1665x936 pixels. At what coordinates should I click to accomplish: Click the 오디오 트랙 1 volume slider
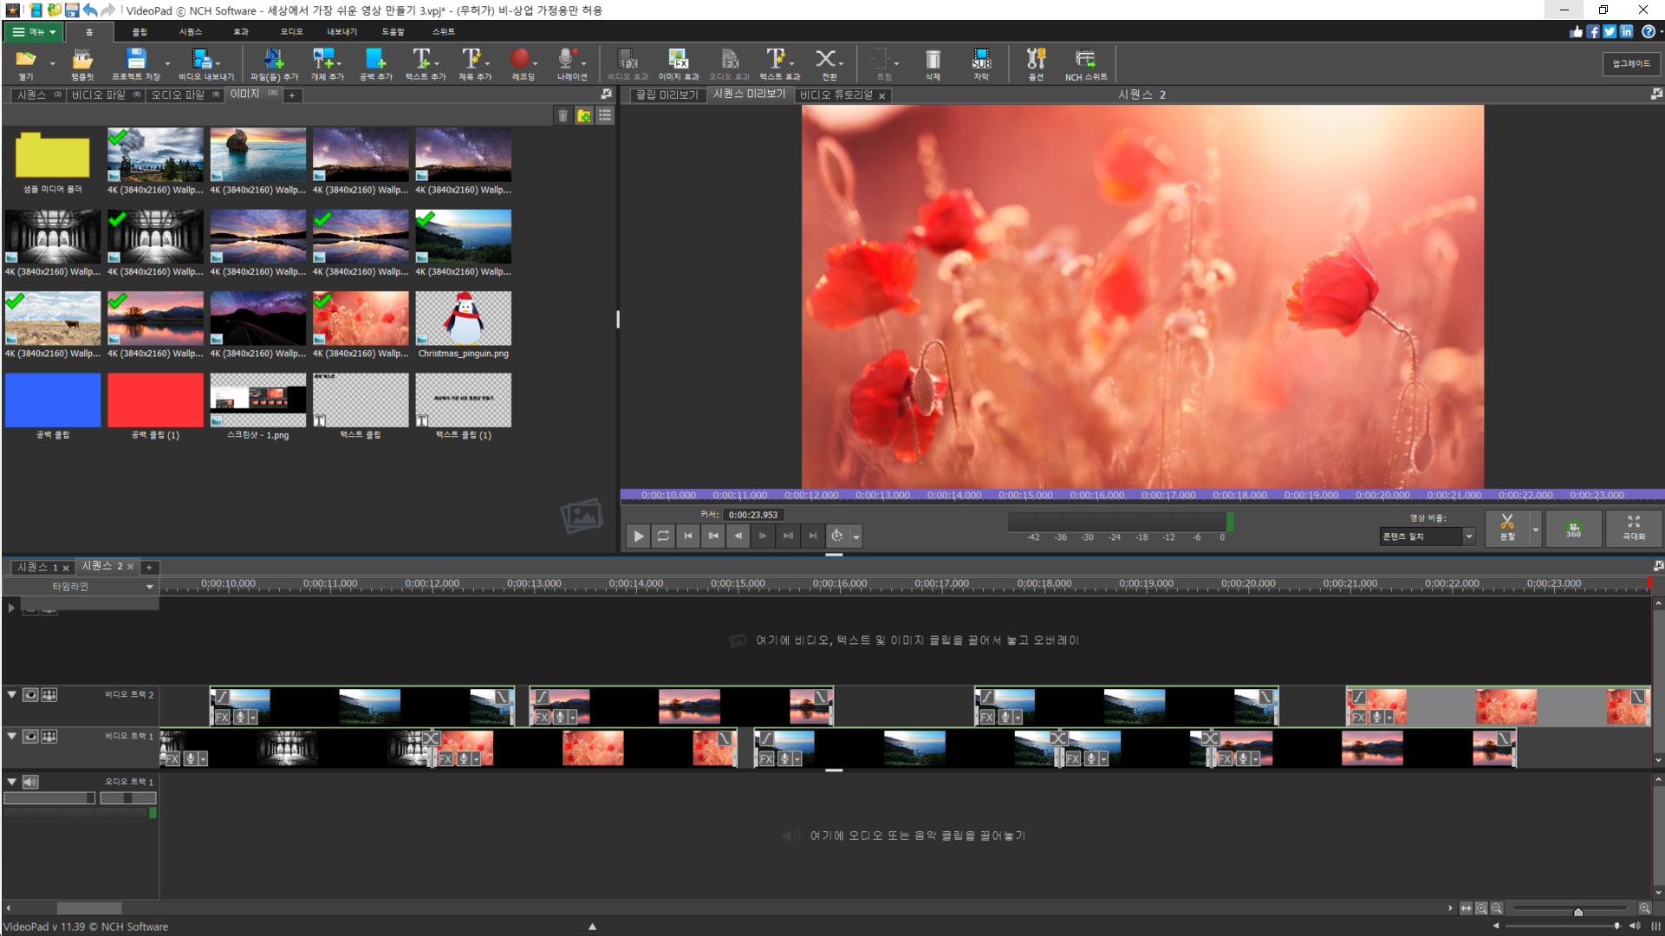(49, 798)
